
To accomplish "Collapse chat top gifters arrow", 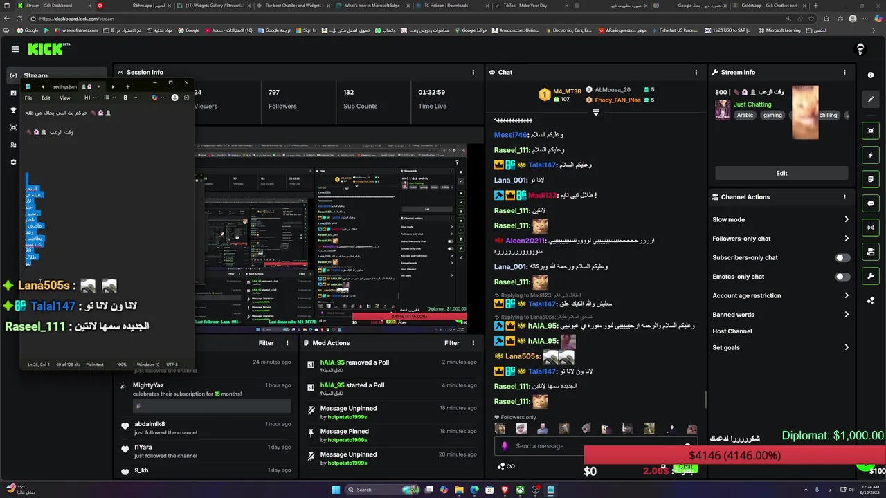I will pyautogui.click(x=595, y=113).
